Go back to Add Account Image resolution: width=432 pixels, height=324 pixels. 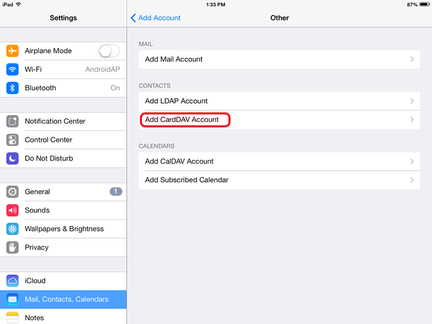pyautogui.click(x=156, y=18)
